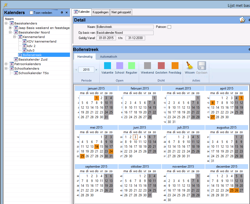Switch to the Koppelingen tab
Viewport: 250px width, 204px height.
pos(101,12)
